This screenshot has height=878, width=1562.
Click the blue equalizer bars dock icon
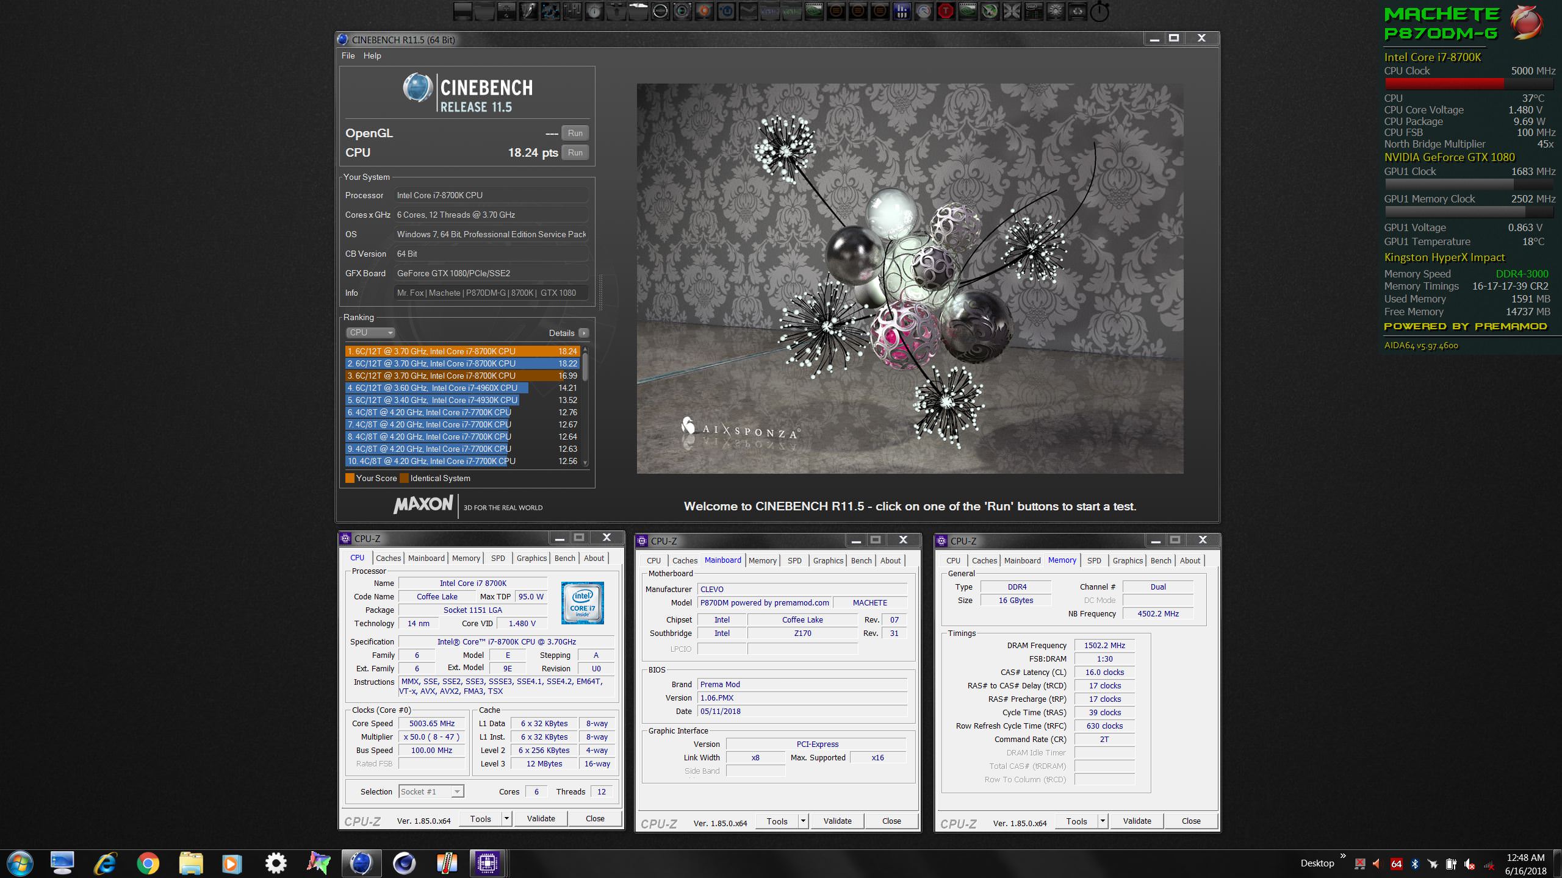point(902,11)
